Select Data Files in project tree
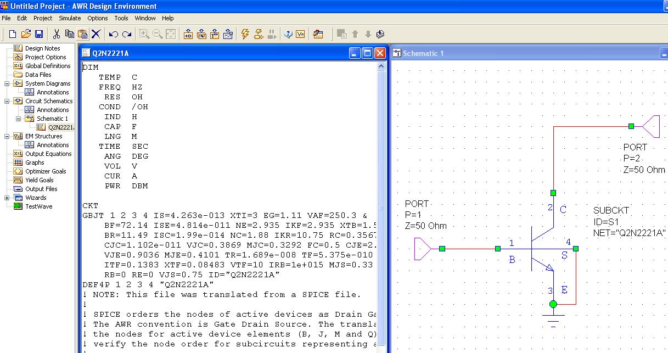Viewport: 668px width, 353px height. point(38,75)
